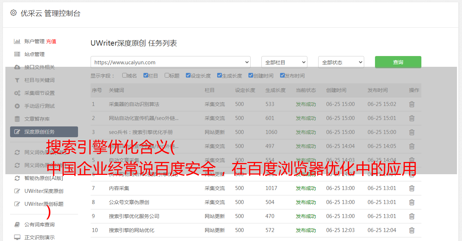The height and width of the screenshot is (241, 462).
Task: Click the cloud upload icon for 接口文件相关
Action: (17, 67)
